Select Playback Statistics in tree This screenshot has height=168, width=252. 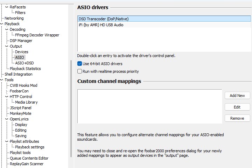25,69
